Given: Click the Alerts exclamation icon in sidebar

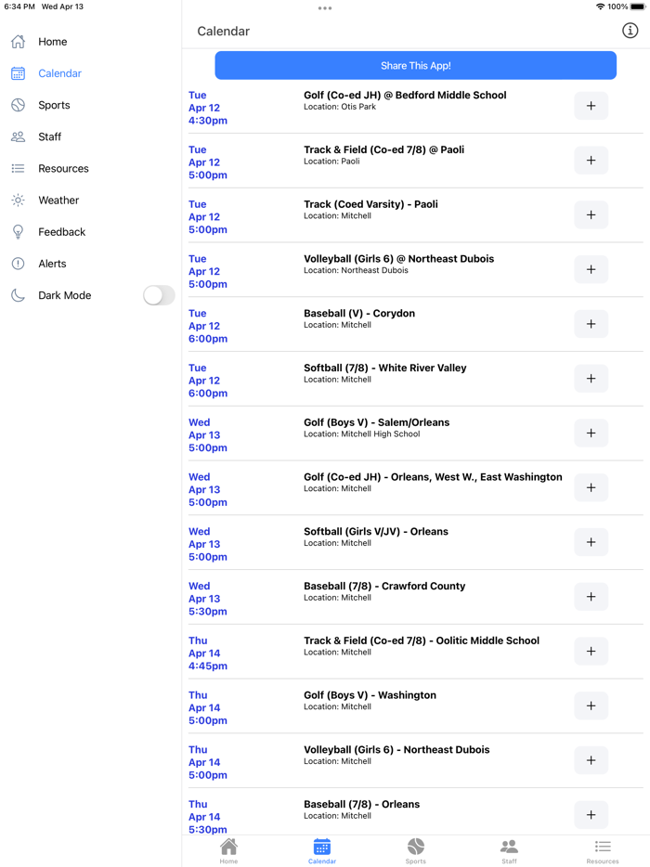Looking at the screenshot, I should pos(19,264).
